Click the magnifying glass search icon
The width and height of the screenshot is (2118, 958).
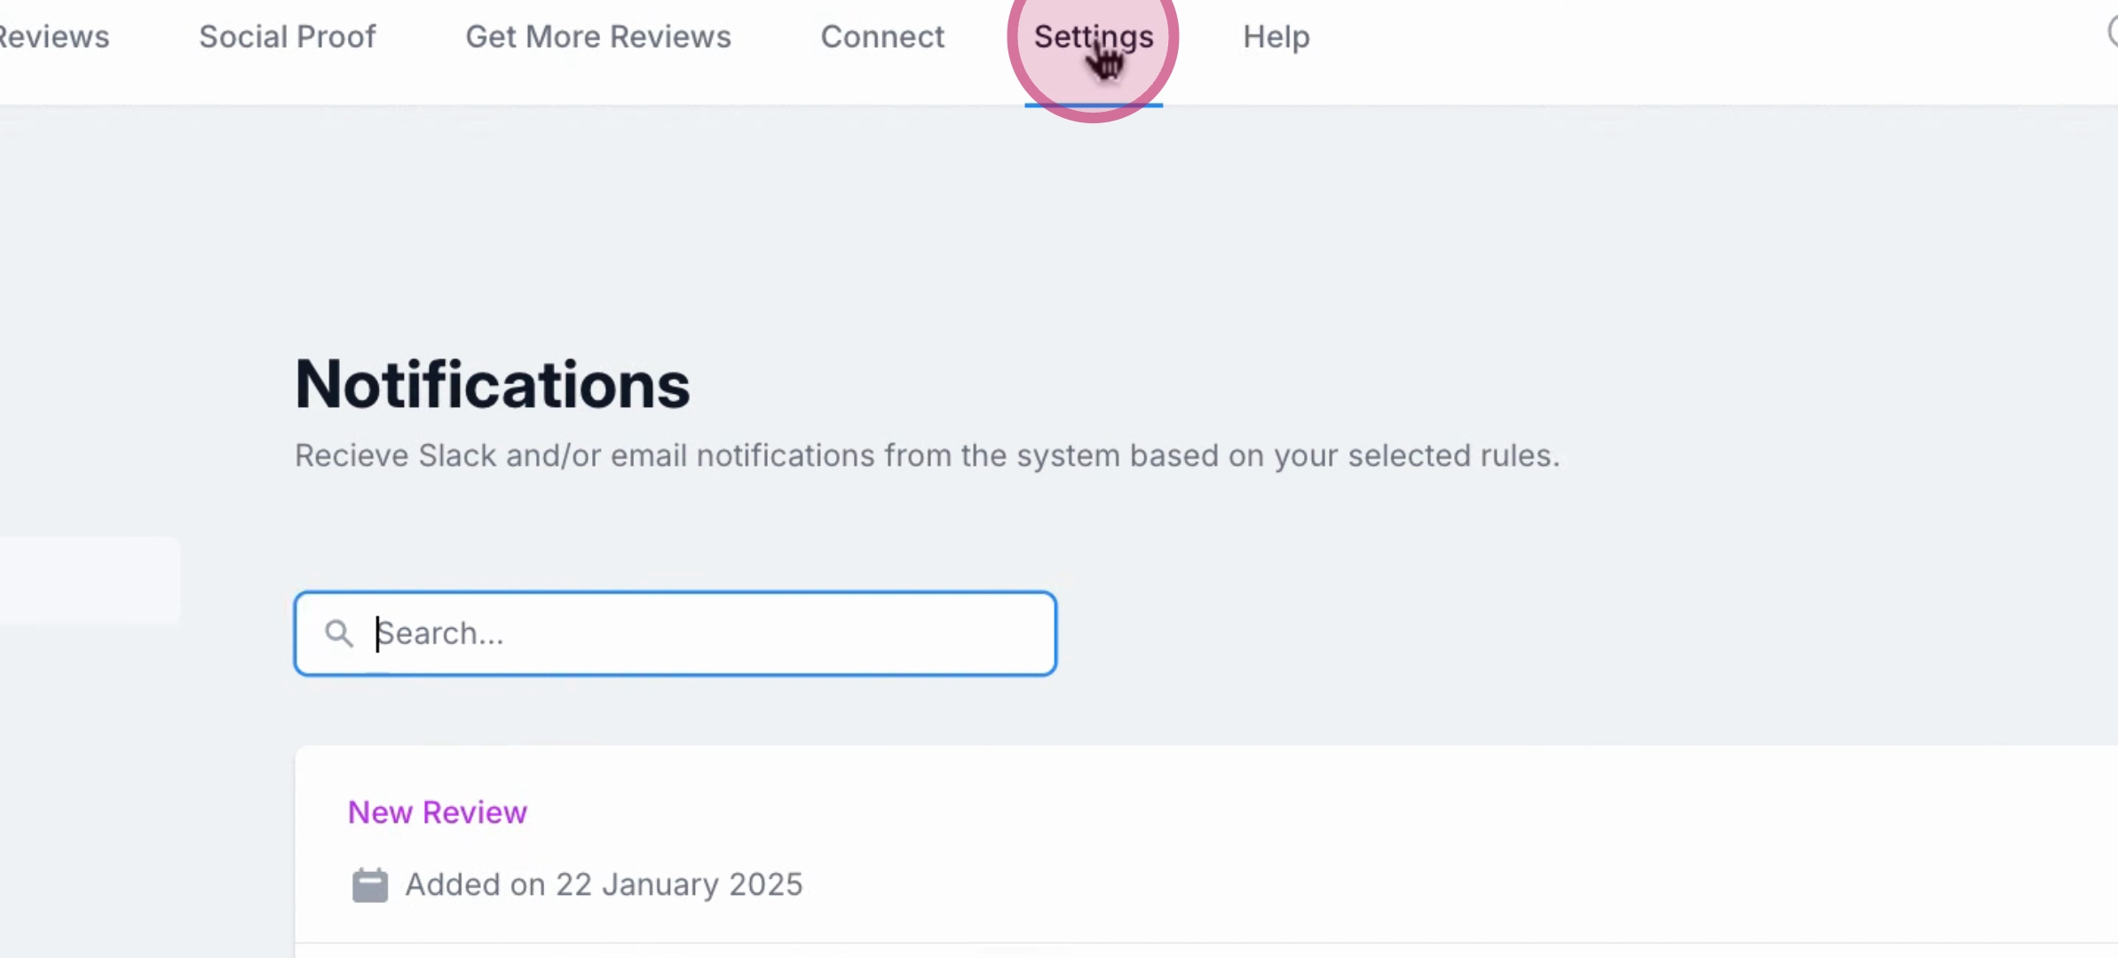[x=338, y=633]
